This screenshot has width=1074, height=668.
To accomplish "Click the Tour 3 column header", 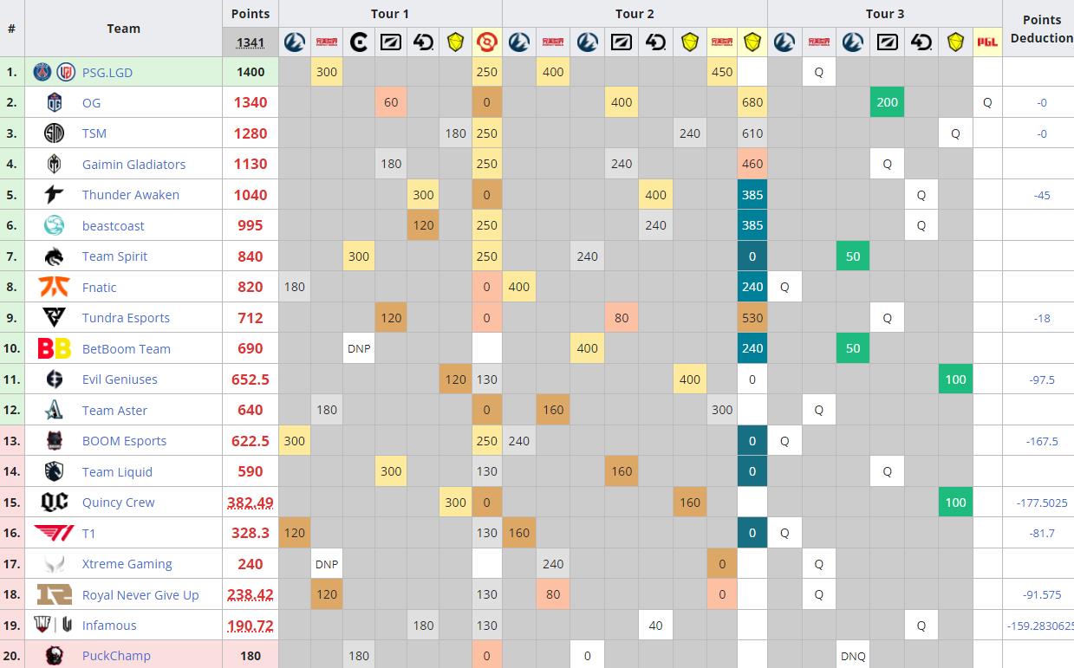I will pos(884,14).
